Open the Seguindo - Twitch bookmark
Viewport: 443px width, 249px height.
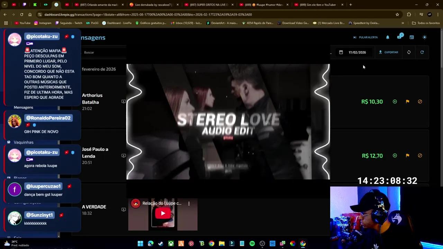(x=69, y=23)
